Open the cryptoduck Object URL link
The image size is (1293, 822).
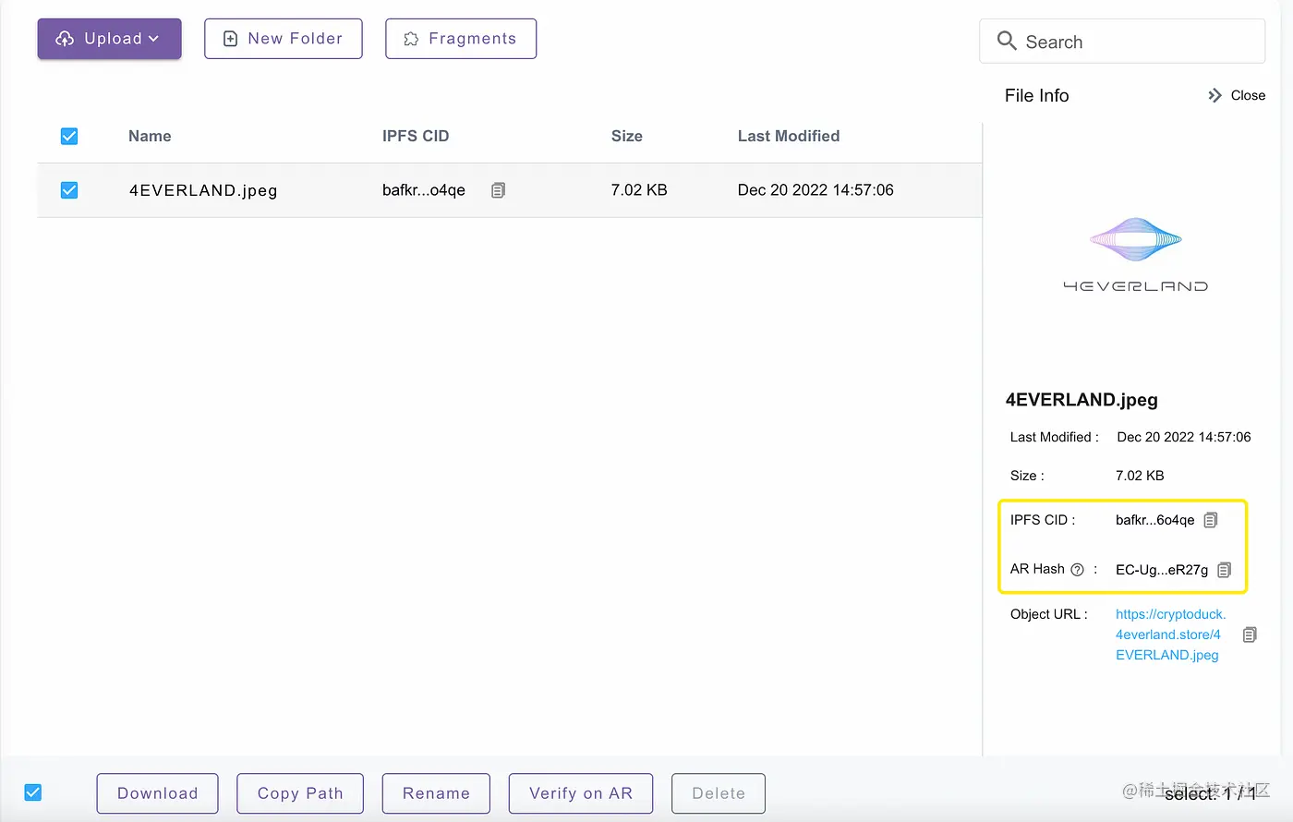(x=1170, y=635)
